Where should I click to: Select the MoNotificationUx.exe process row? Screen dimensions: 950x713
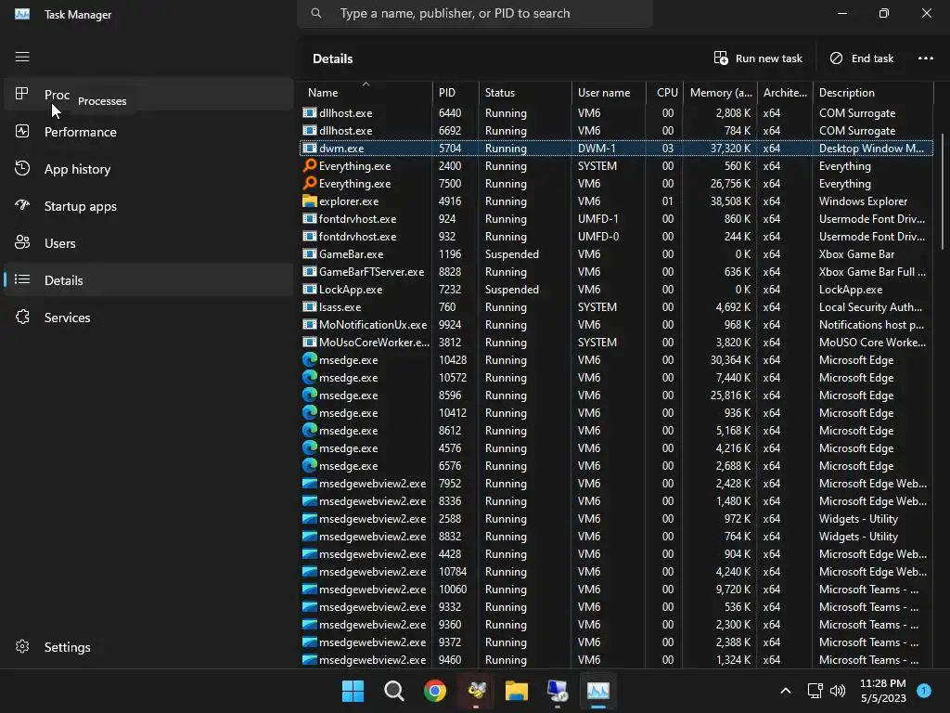click(x=616, y=324)
